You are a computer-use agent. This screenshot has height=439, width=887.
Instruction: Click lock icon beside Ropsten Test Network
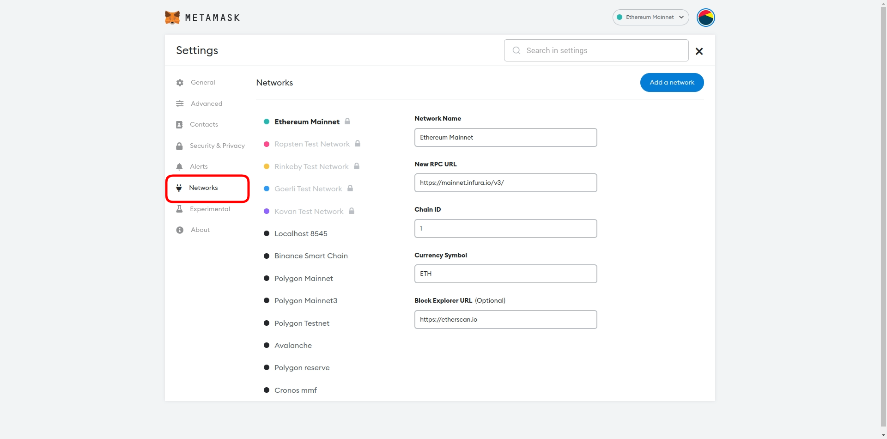[358, 143]
